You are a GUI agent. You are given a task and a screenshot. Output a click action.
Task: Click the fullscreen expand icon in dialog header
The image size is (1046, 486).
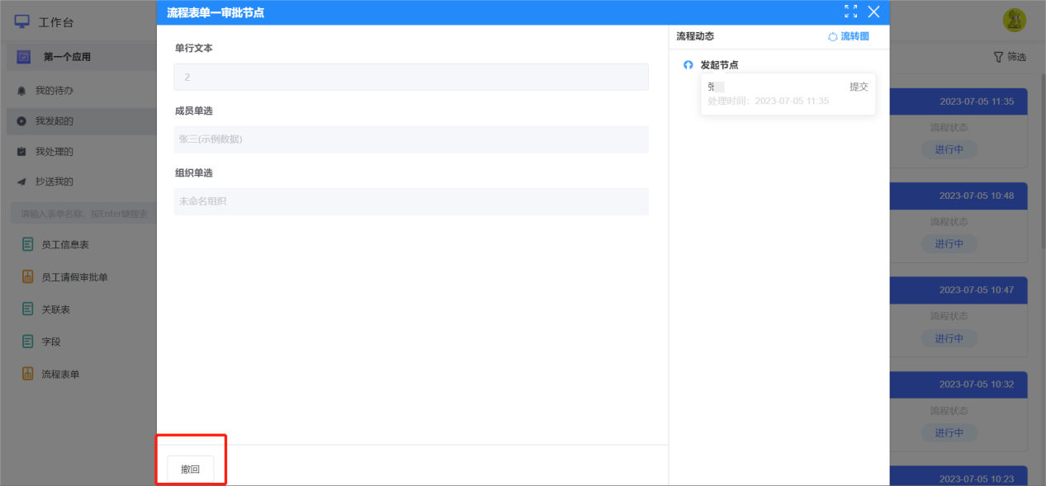[850, 12]
